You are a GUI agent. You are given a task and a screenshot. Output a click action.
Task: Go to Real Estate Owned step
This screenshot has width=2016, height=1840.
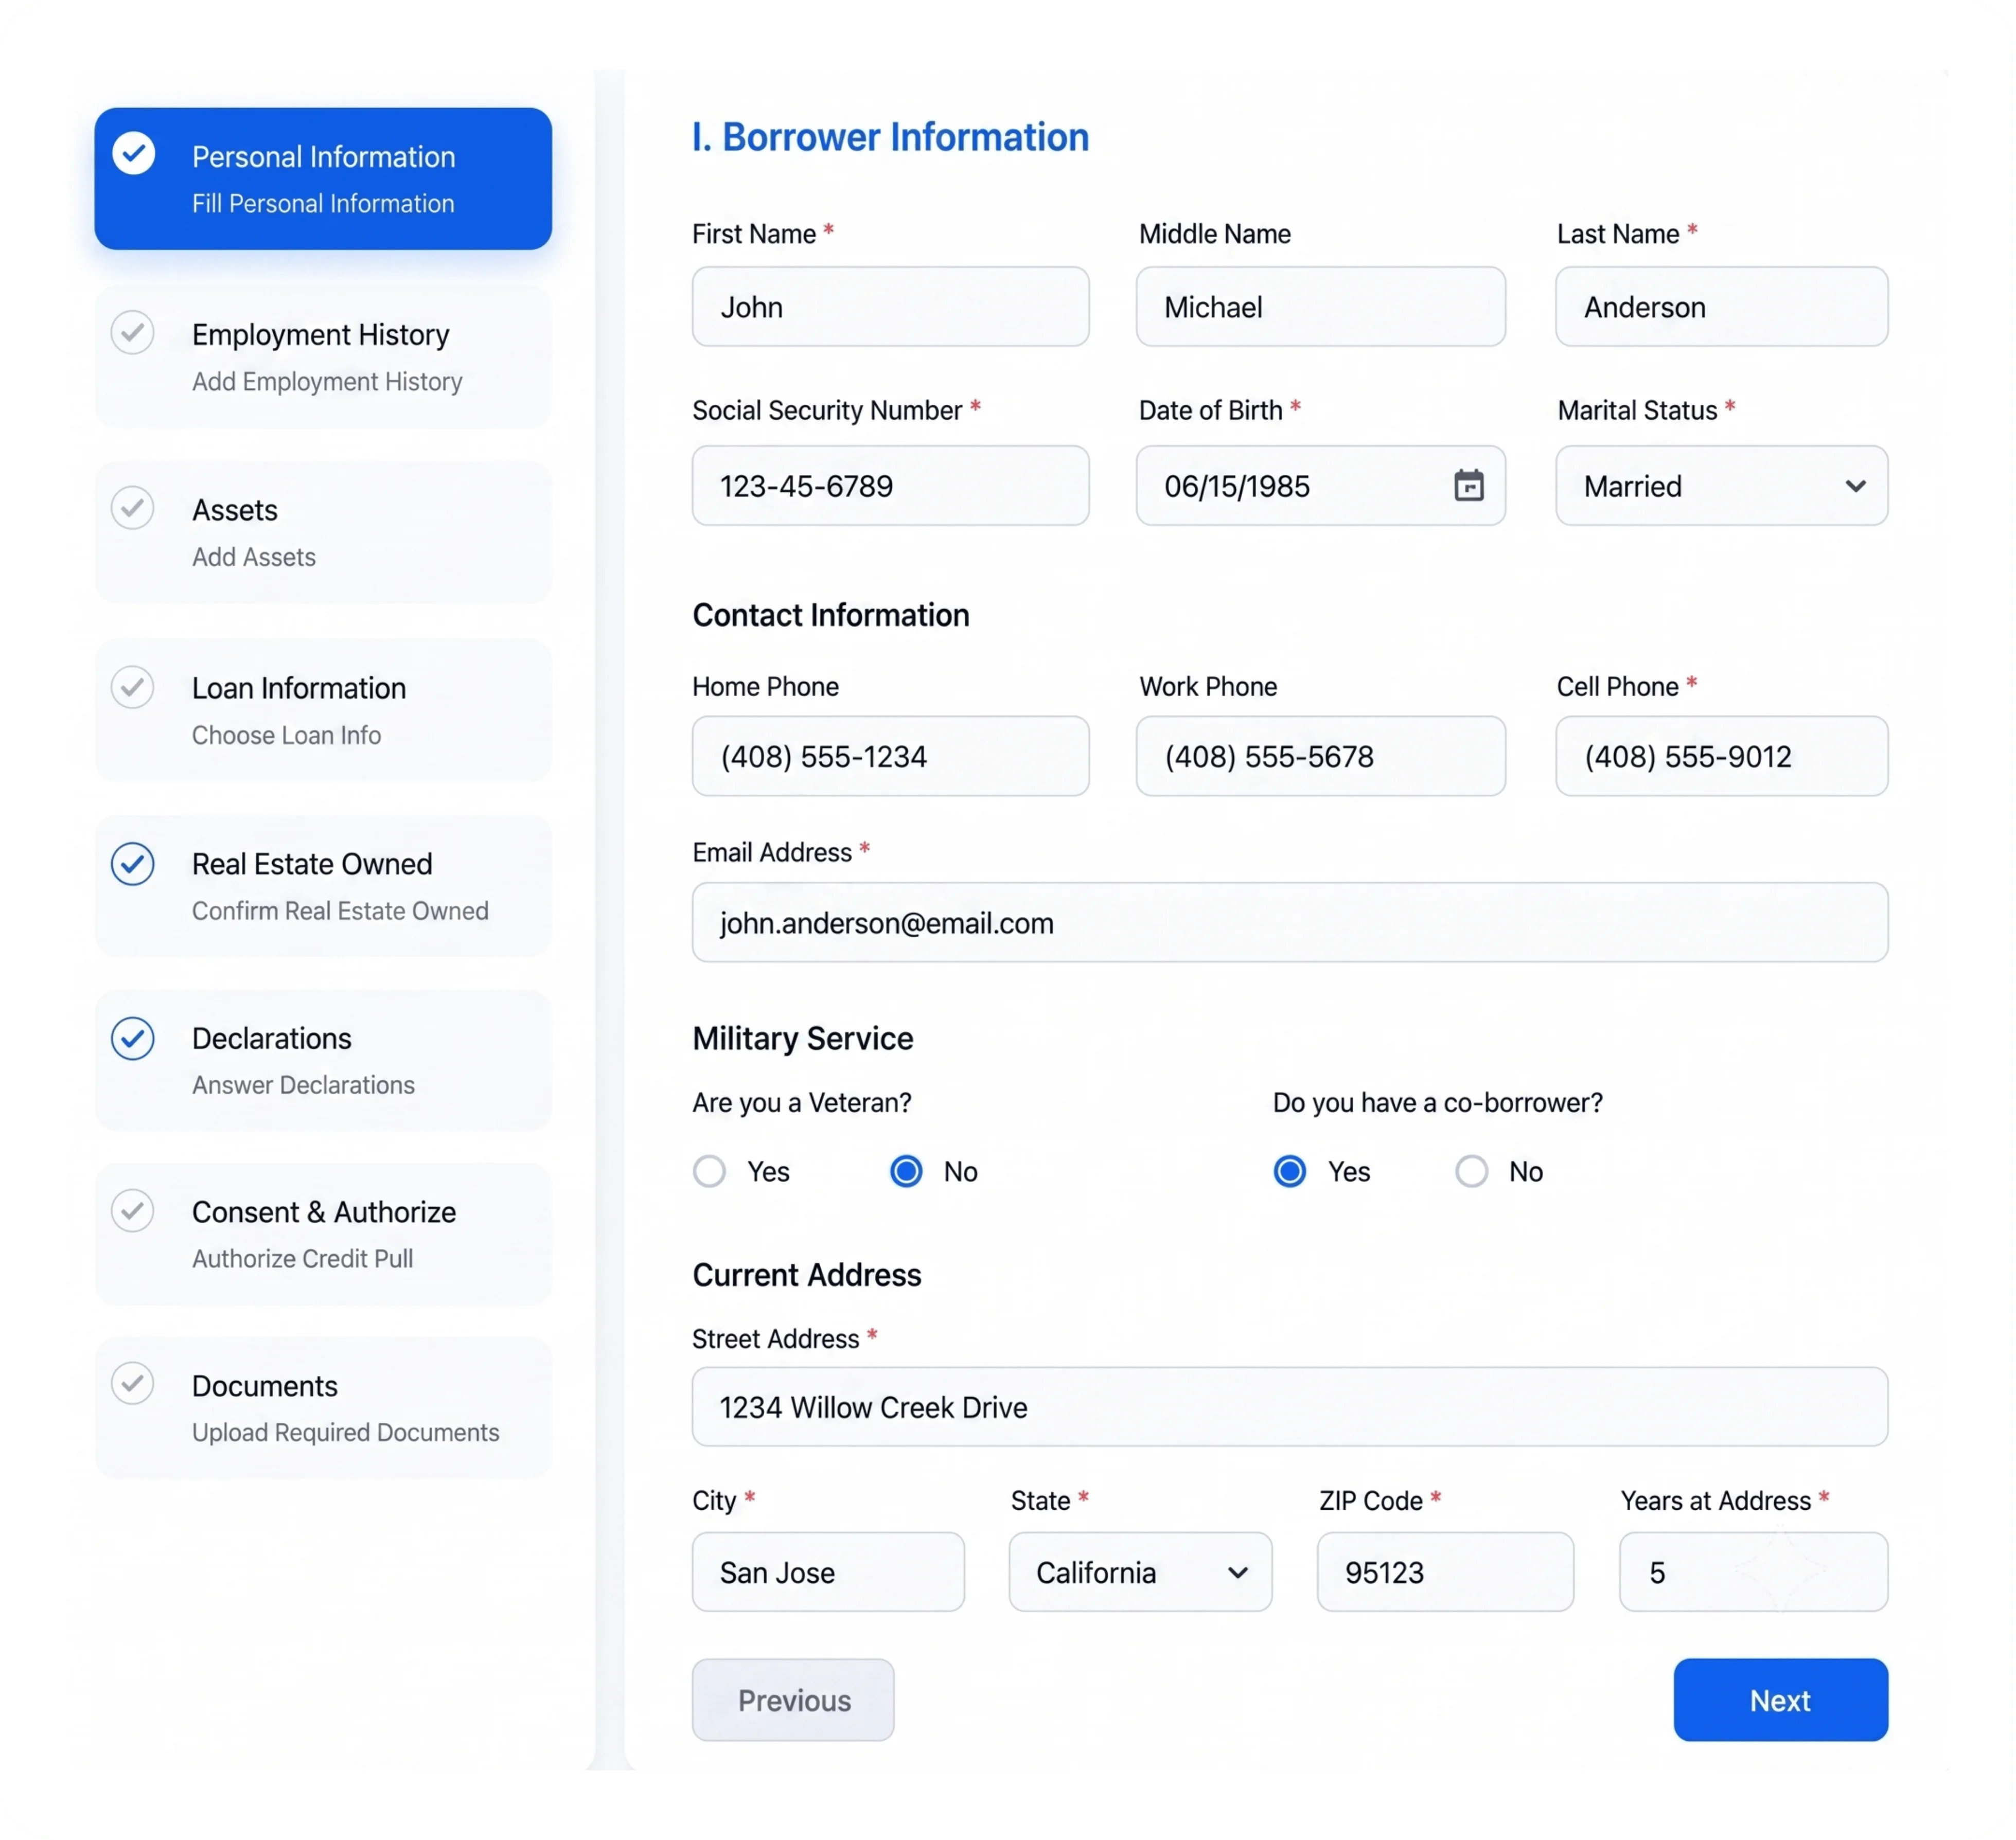click(323, 886)
